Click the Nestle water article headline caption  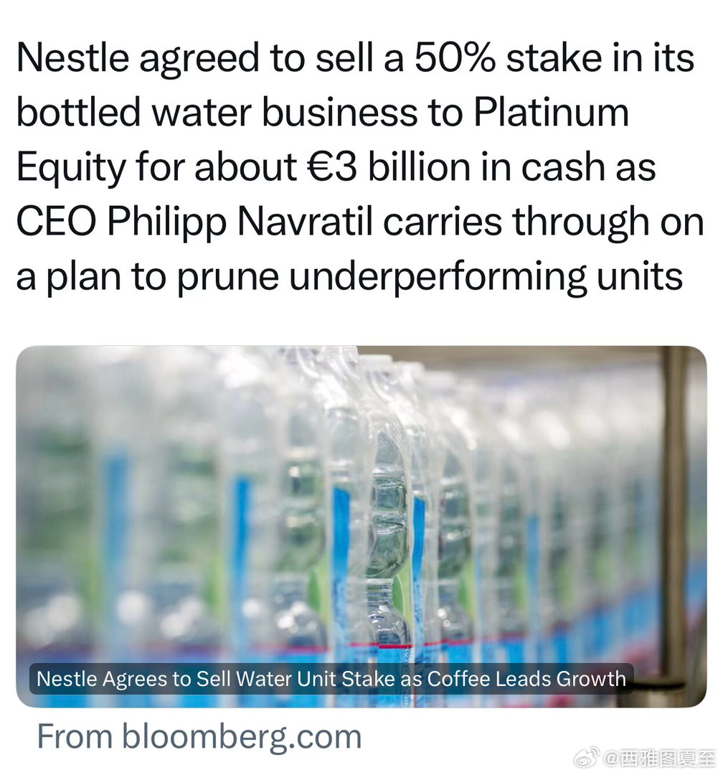[x=331, y=679]
